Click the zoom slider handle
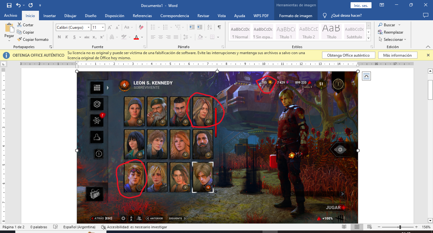The image size is (433, 233). [400, 227]
